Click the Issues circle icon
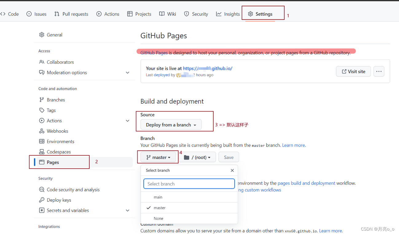Screen dimensions: 399x234 [29, 14]
